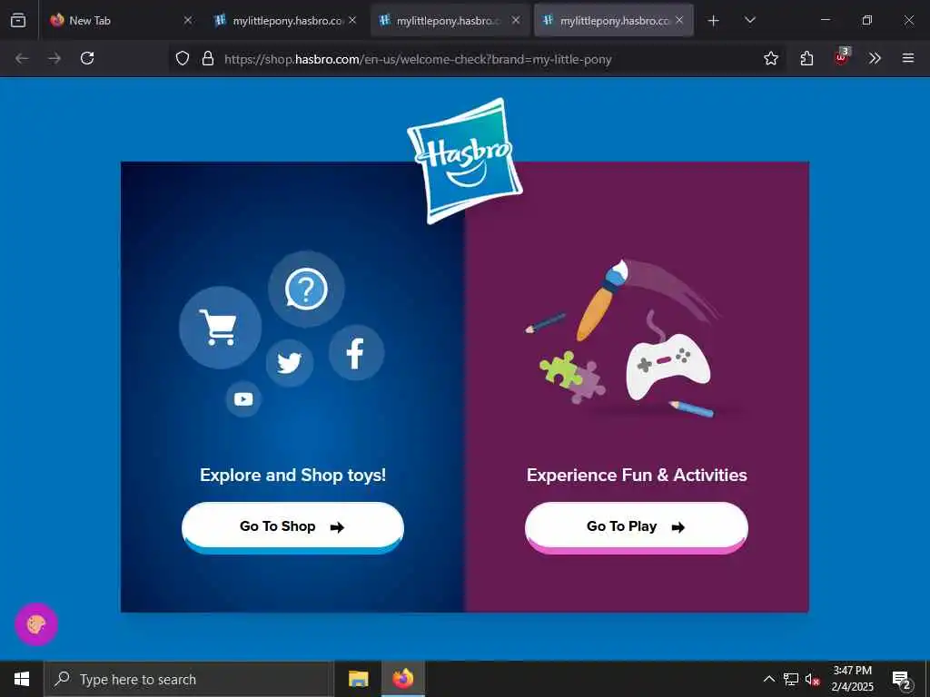Click the question mark help bubble

[x=306, y=290]
